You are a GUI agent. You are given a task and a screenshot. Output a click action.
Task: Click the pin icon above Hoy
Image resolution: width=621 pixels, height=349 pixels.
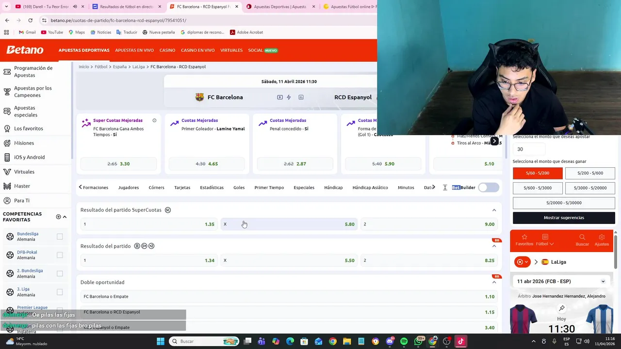coord(562,308)
